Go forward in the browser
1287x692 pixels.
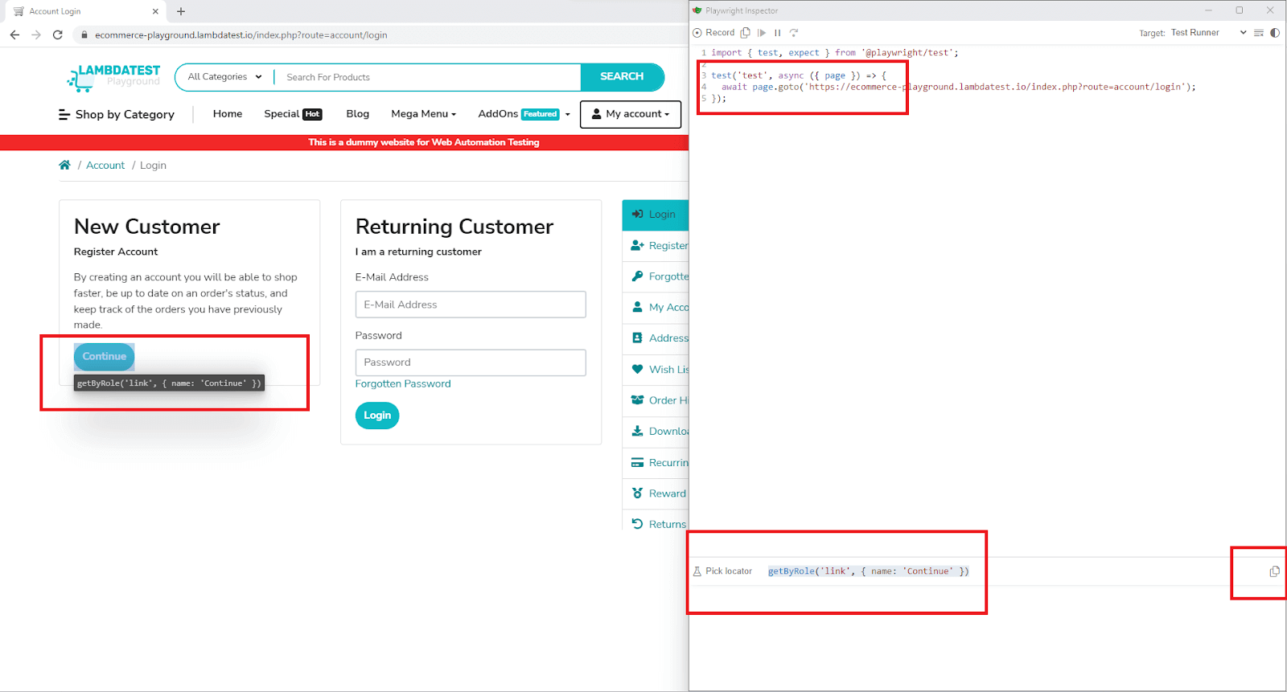[x=36, y=35]
